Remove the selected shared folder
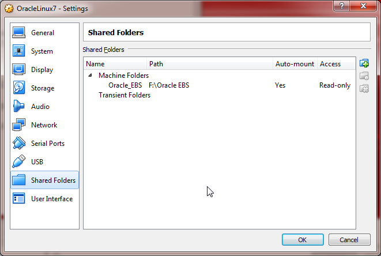Screen dimensions: 381x256 click(x=364, y=89)
